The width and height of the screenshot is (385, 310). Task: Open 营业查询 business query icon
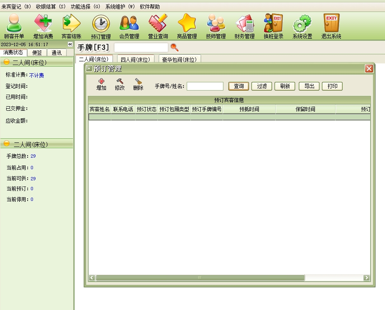[158, 26]
